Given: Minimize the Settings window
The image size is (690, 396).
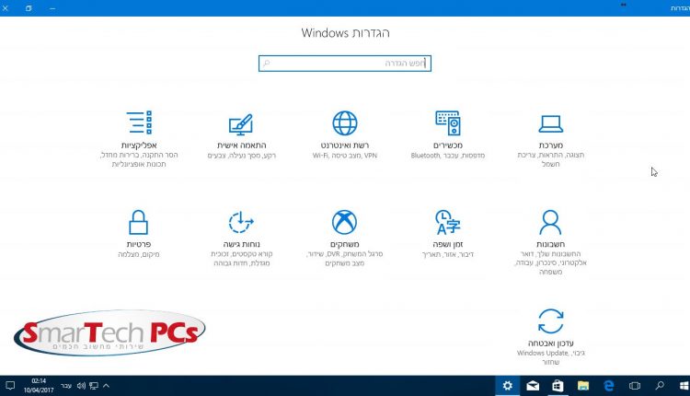Looking at the screenshot, I should click(x=52, y=8).
